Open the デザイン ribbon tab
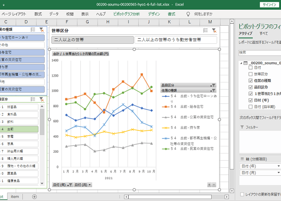 tap(154, 14)
